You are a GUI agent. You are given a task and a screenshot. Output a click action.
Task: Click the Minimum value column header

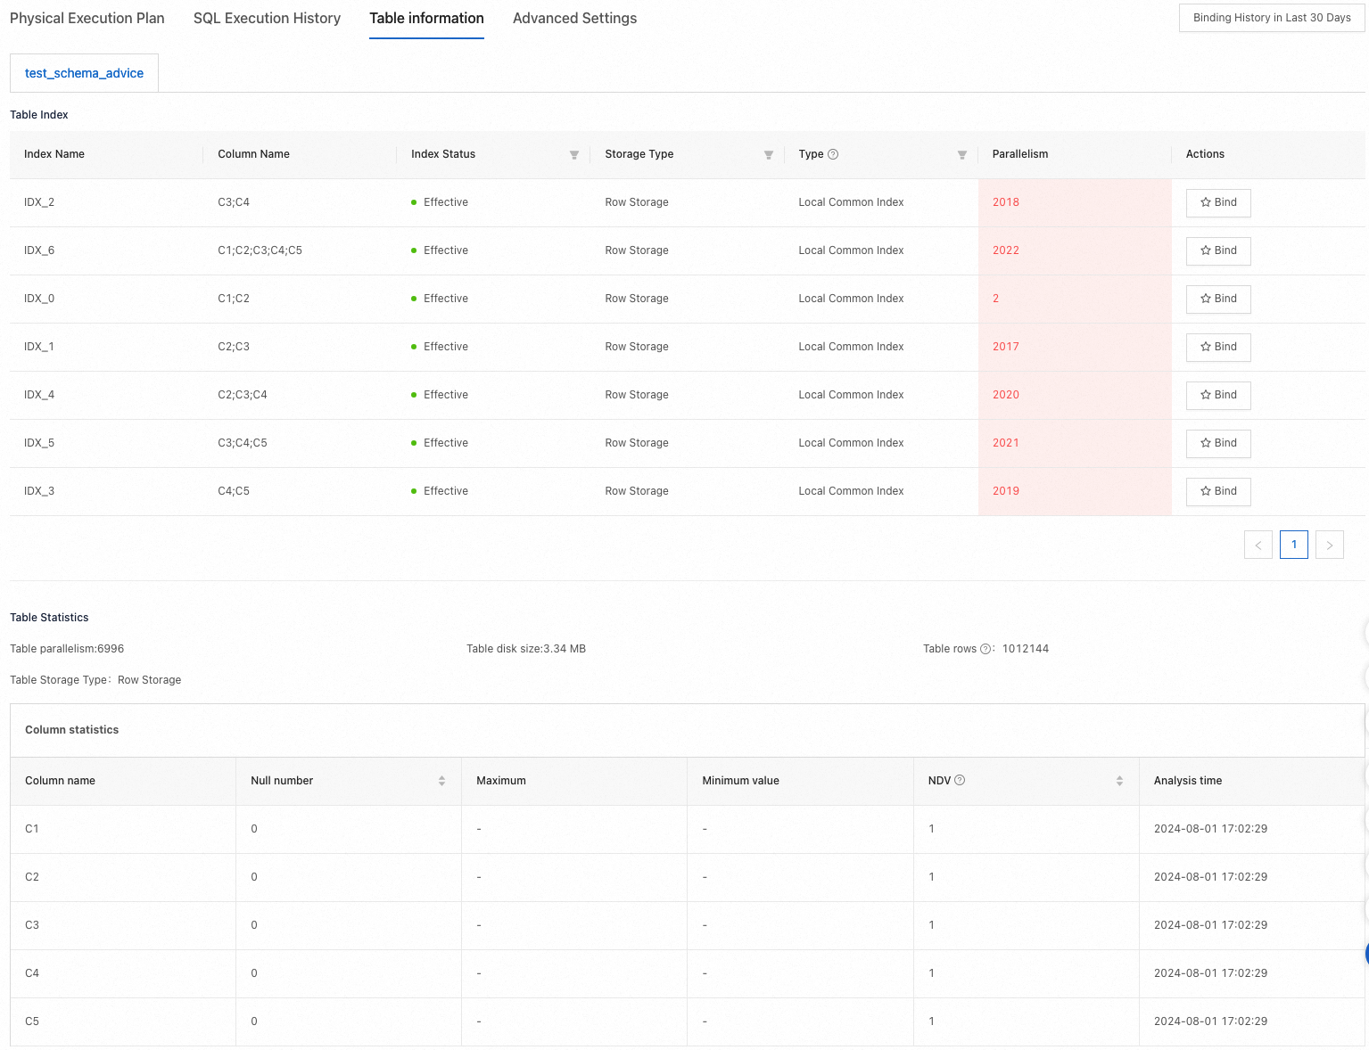[740, 781]
